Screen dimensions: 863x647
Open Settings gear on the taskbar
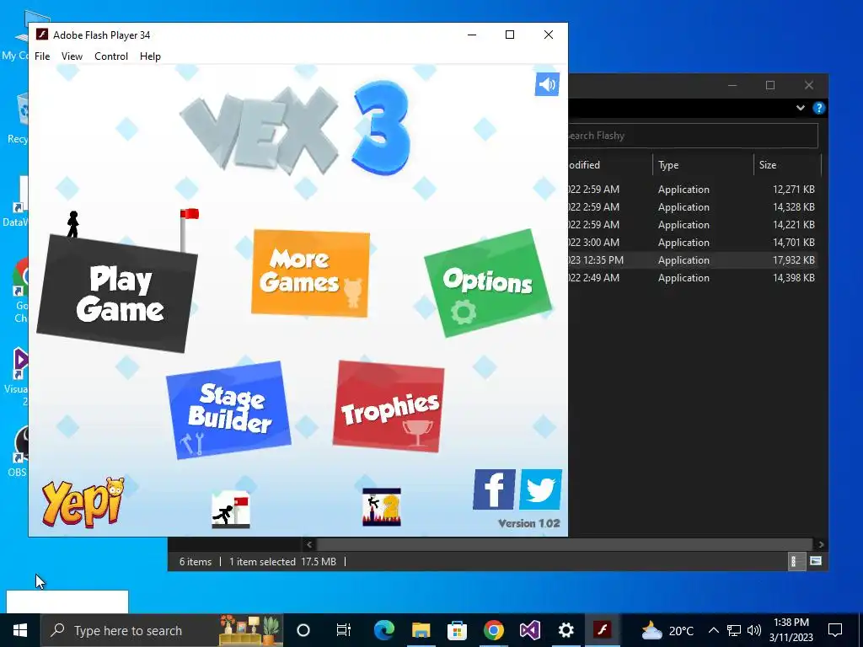566,630
